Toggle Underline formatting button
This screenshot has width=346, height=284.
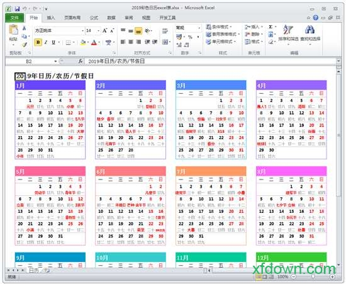pyautogui.click(x=53, y=42)
